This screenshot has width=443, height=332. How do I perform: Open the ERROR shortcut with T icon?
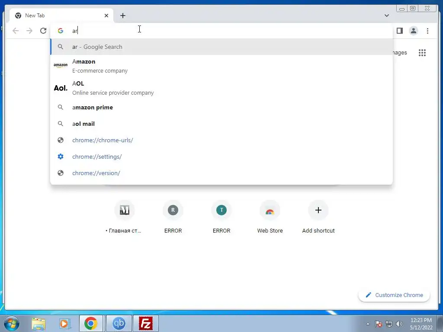click(221, 217)
